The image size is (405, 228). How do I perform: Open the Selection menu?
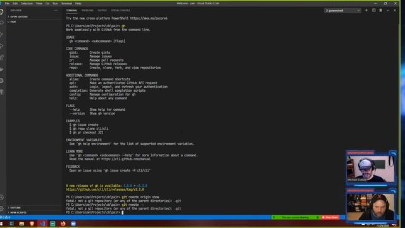point(27,3)
